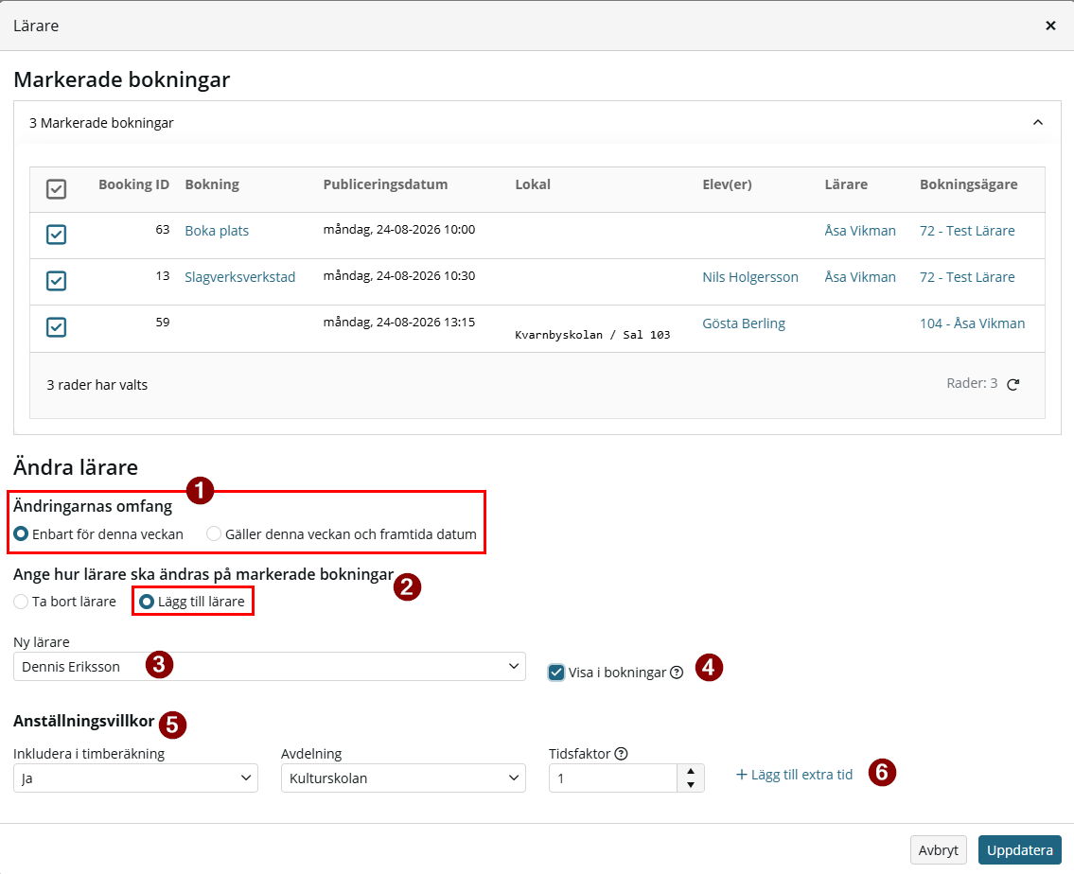Open the Avdelning dropdown showing Kulturskolan
Screen dimensions: 1074x874
pyautogui.click(x=403, y=778)
